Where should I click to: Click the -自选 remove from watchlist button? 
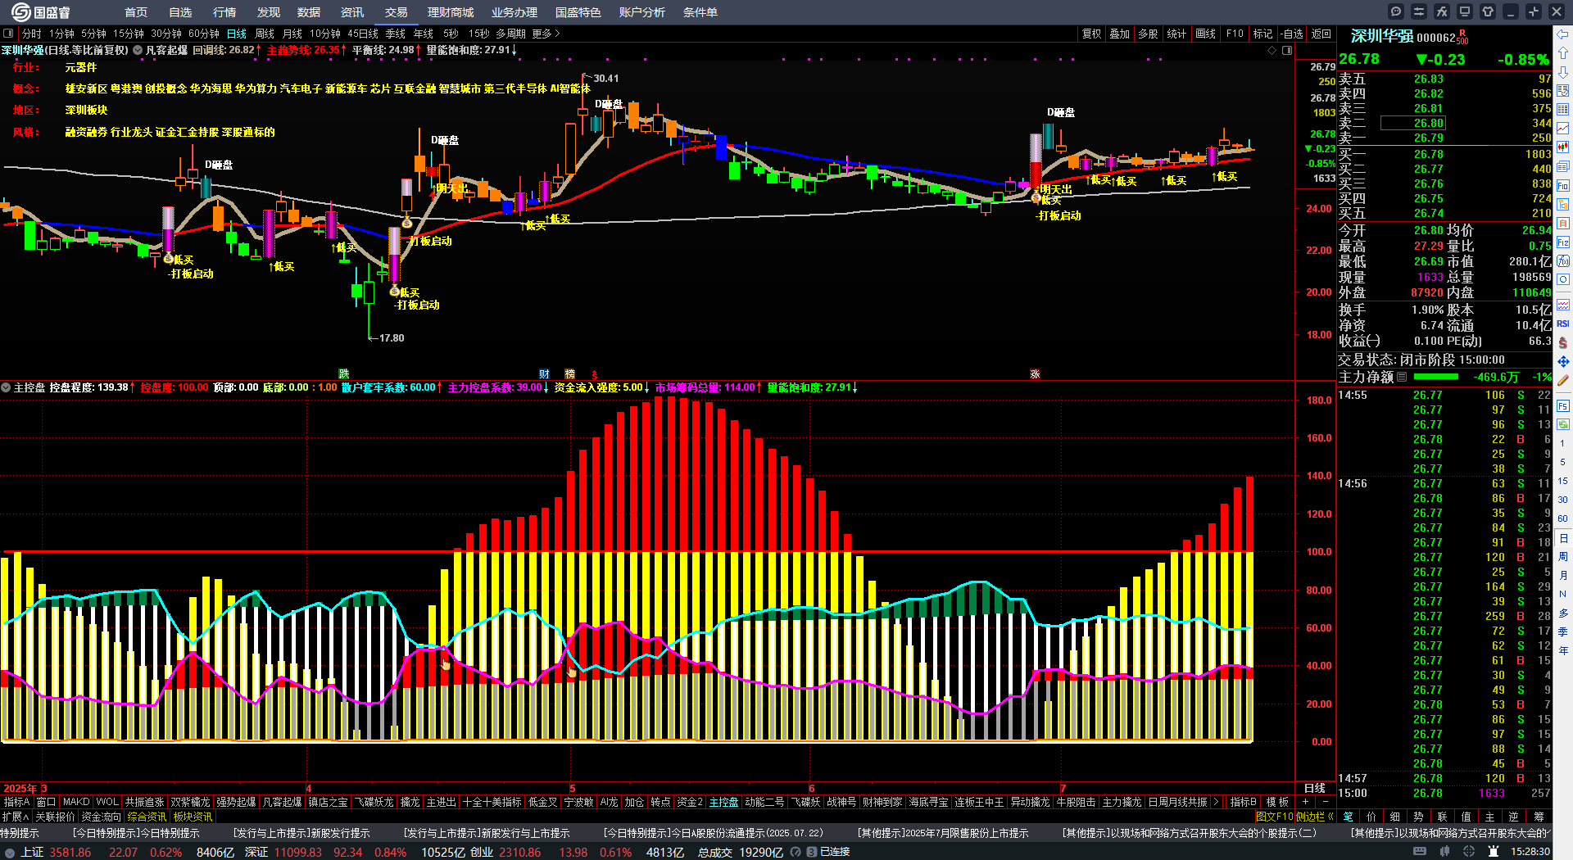pyautogui.click(x=1292, y=34)
